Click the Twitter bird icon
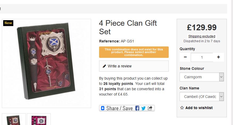This screenshot has height=125, width=233. point(143,108)
